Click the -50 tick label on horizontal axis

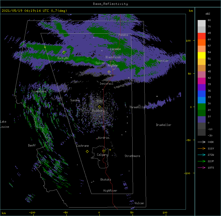(x=65, y=213)
